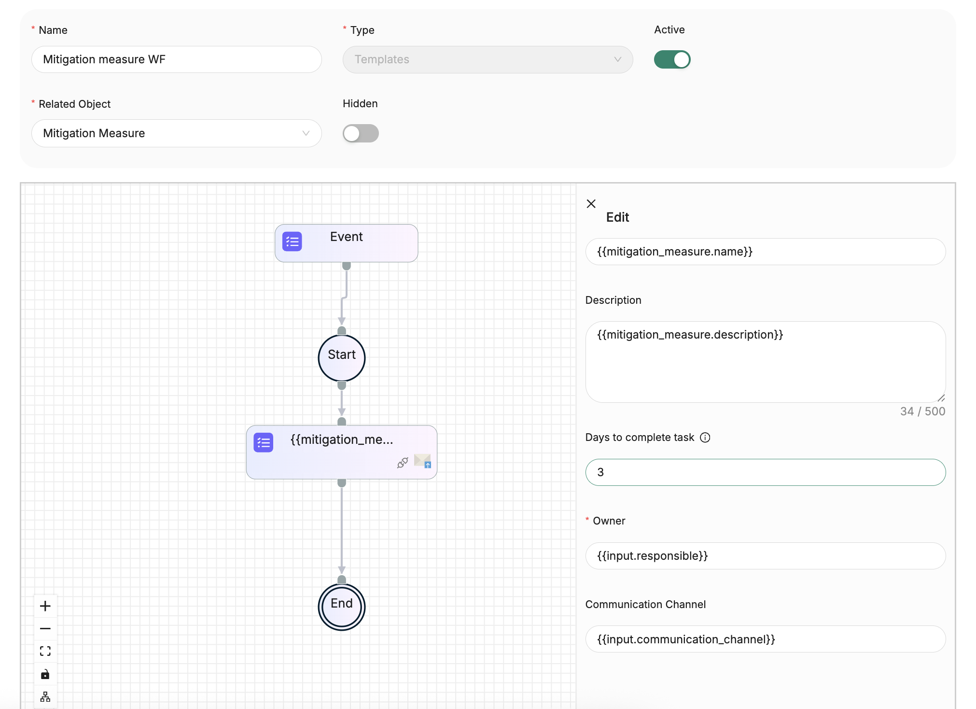The image size is (976, 709).
Task: Zoom in the workflow canvas
Action: (x=45, y=606)
